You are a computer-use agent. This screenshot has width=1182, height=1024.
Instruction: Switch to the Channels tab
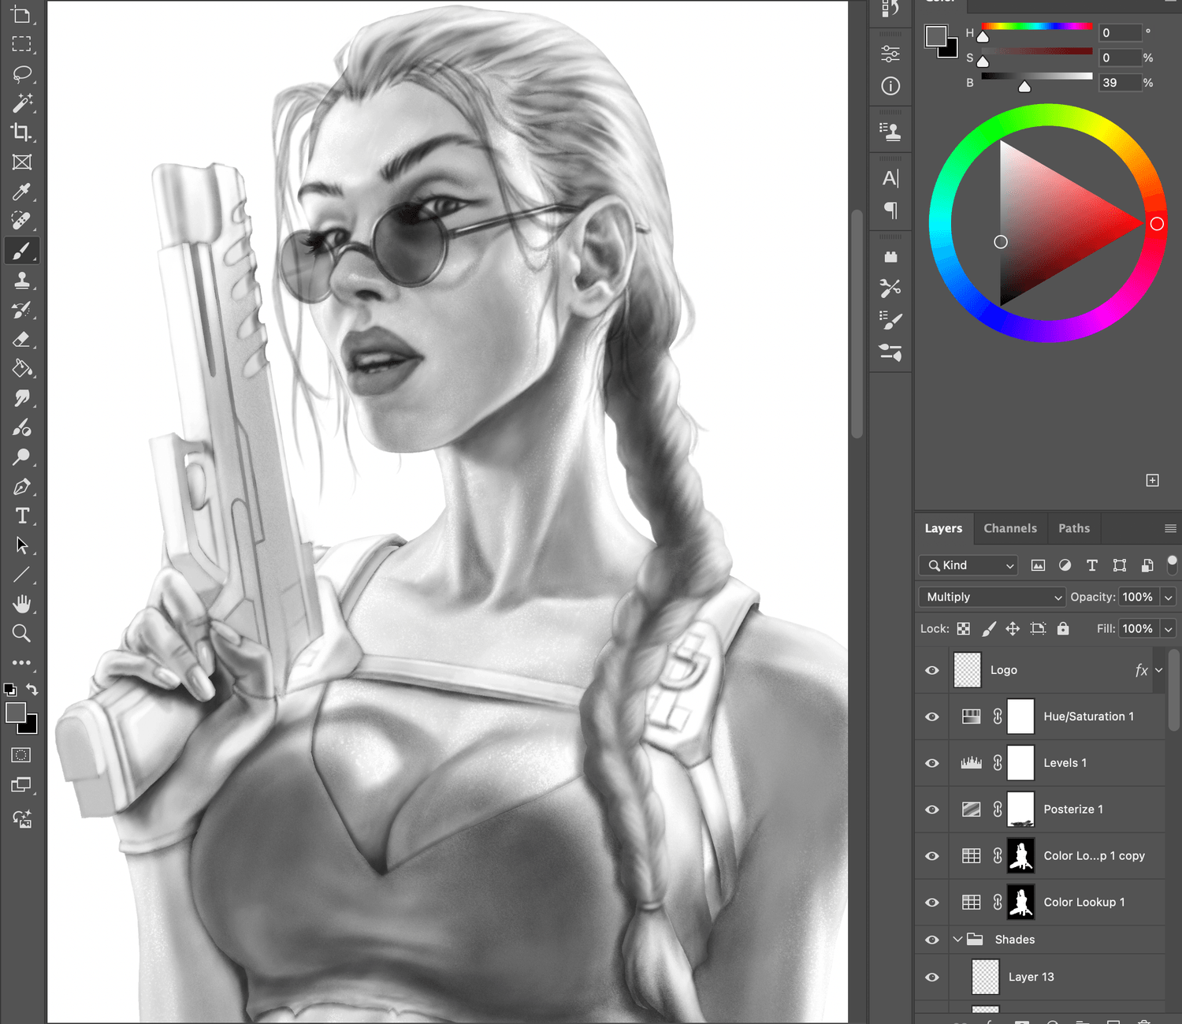1009,528
